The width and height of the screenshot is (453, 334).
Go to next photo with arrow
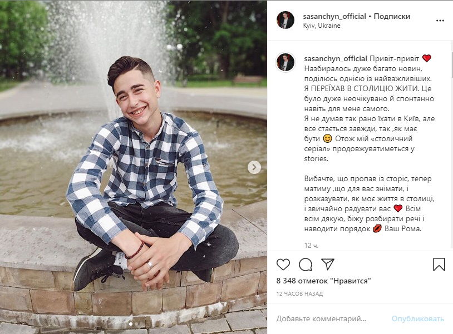[254, 167]
